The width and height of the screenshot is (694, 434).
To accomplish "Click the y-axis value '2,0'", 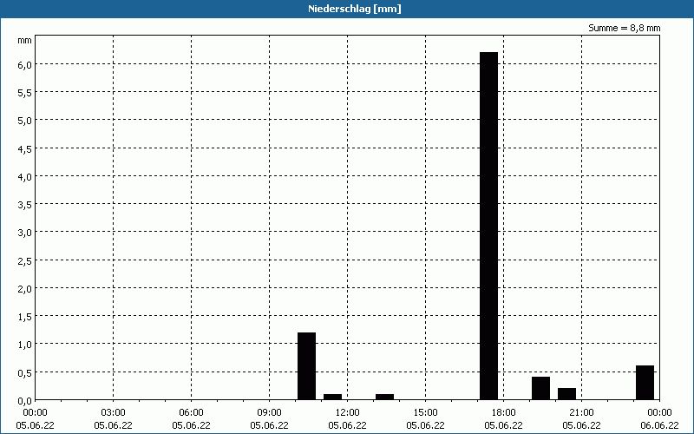I will point(25,289).
